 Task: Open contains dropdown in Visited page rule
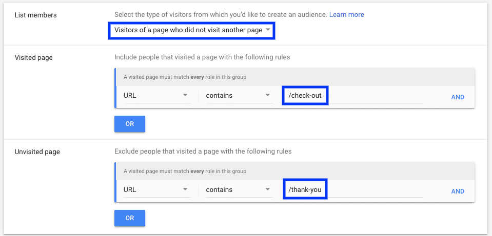[x=239, y=95]
